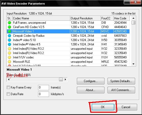
Task: Cancel the encoder parameters dialog
Action: pos(126,107)
